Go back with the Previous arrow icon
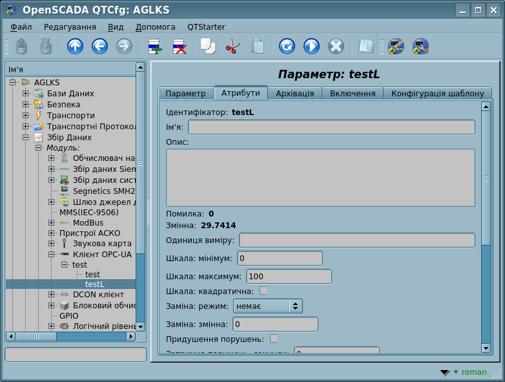This screenshot has height=382, width=505. (99, 47)
